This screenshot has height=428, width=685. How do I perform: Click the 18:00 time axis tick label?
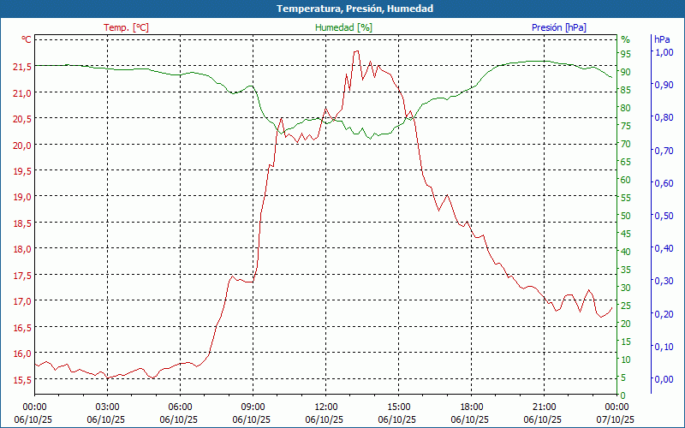(471, 407)
